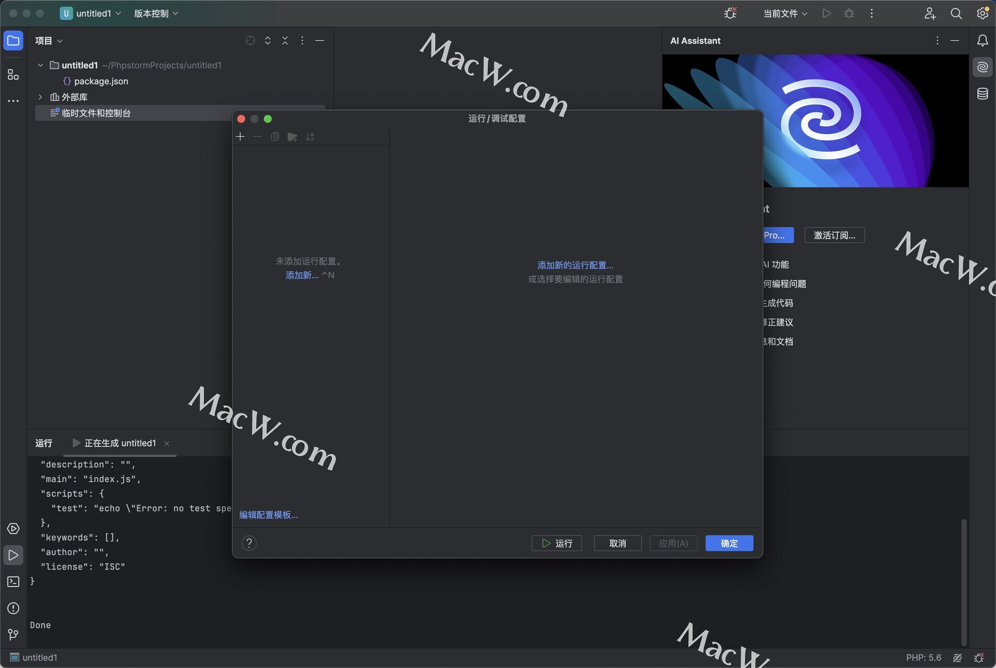Click the 激活订阅... button

[x=834, y=235]
